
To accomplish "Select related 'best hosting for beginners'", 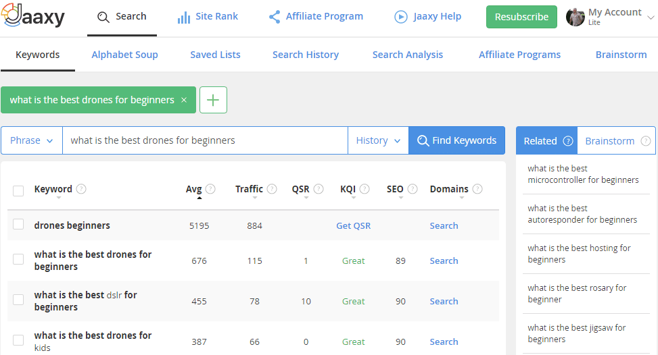I will point(579,254).
